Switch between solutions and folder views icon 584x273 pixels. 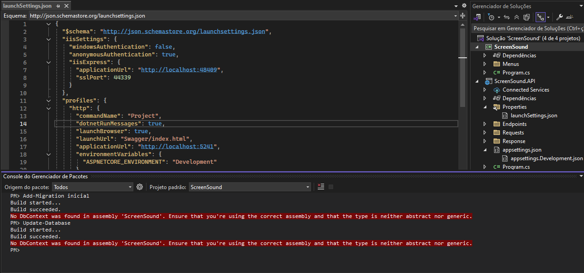click(x=477, y=17)
